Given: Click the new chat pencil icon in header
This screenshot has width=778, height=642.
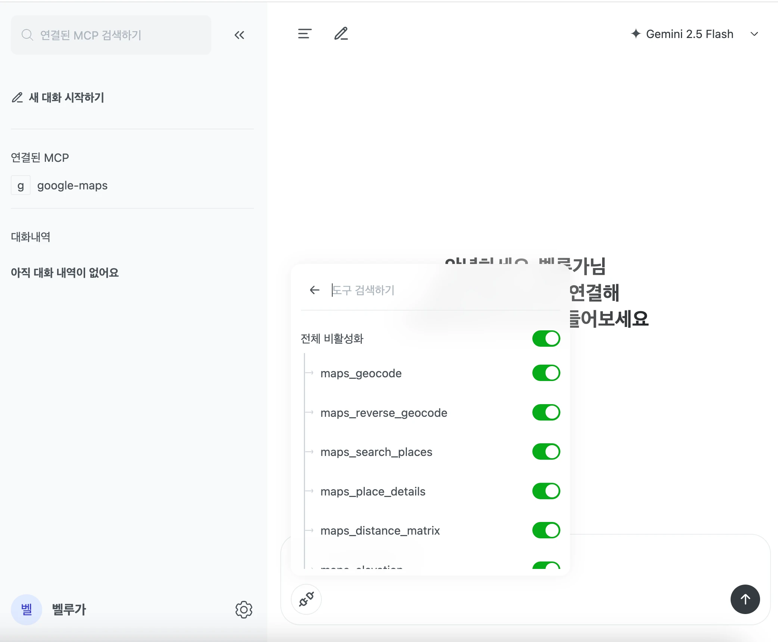Looking at the screenshot, I should (341, 34).
